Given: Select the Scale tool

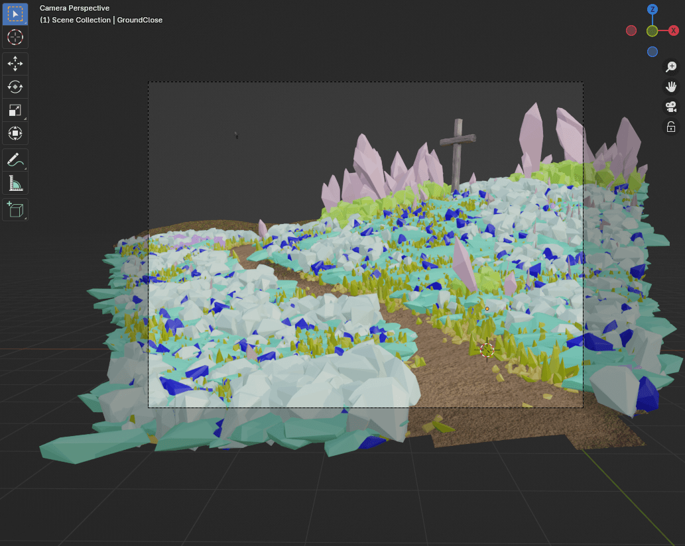Looking at the screenshot, I should (x=15, y=110).
